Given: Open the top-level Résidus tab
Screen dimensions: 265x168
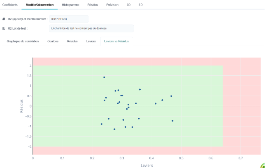Looking at the screenshot, I should click(x=93, y=5).
